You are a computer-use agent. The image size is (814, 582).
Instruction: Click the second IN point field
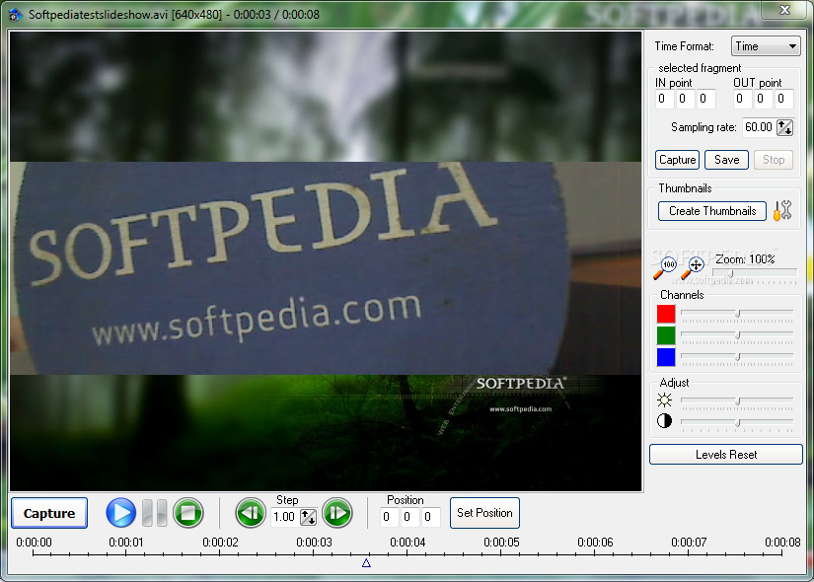tap(685, 99)
